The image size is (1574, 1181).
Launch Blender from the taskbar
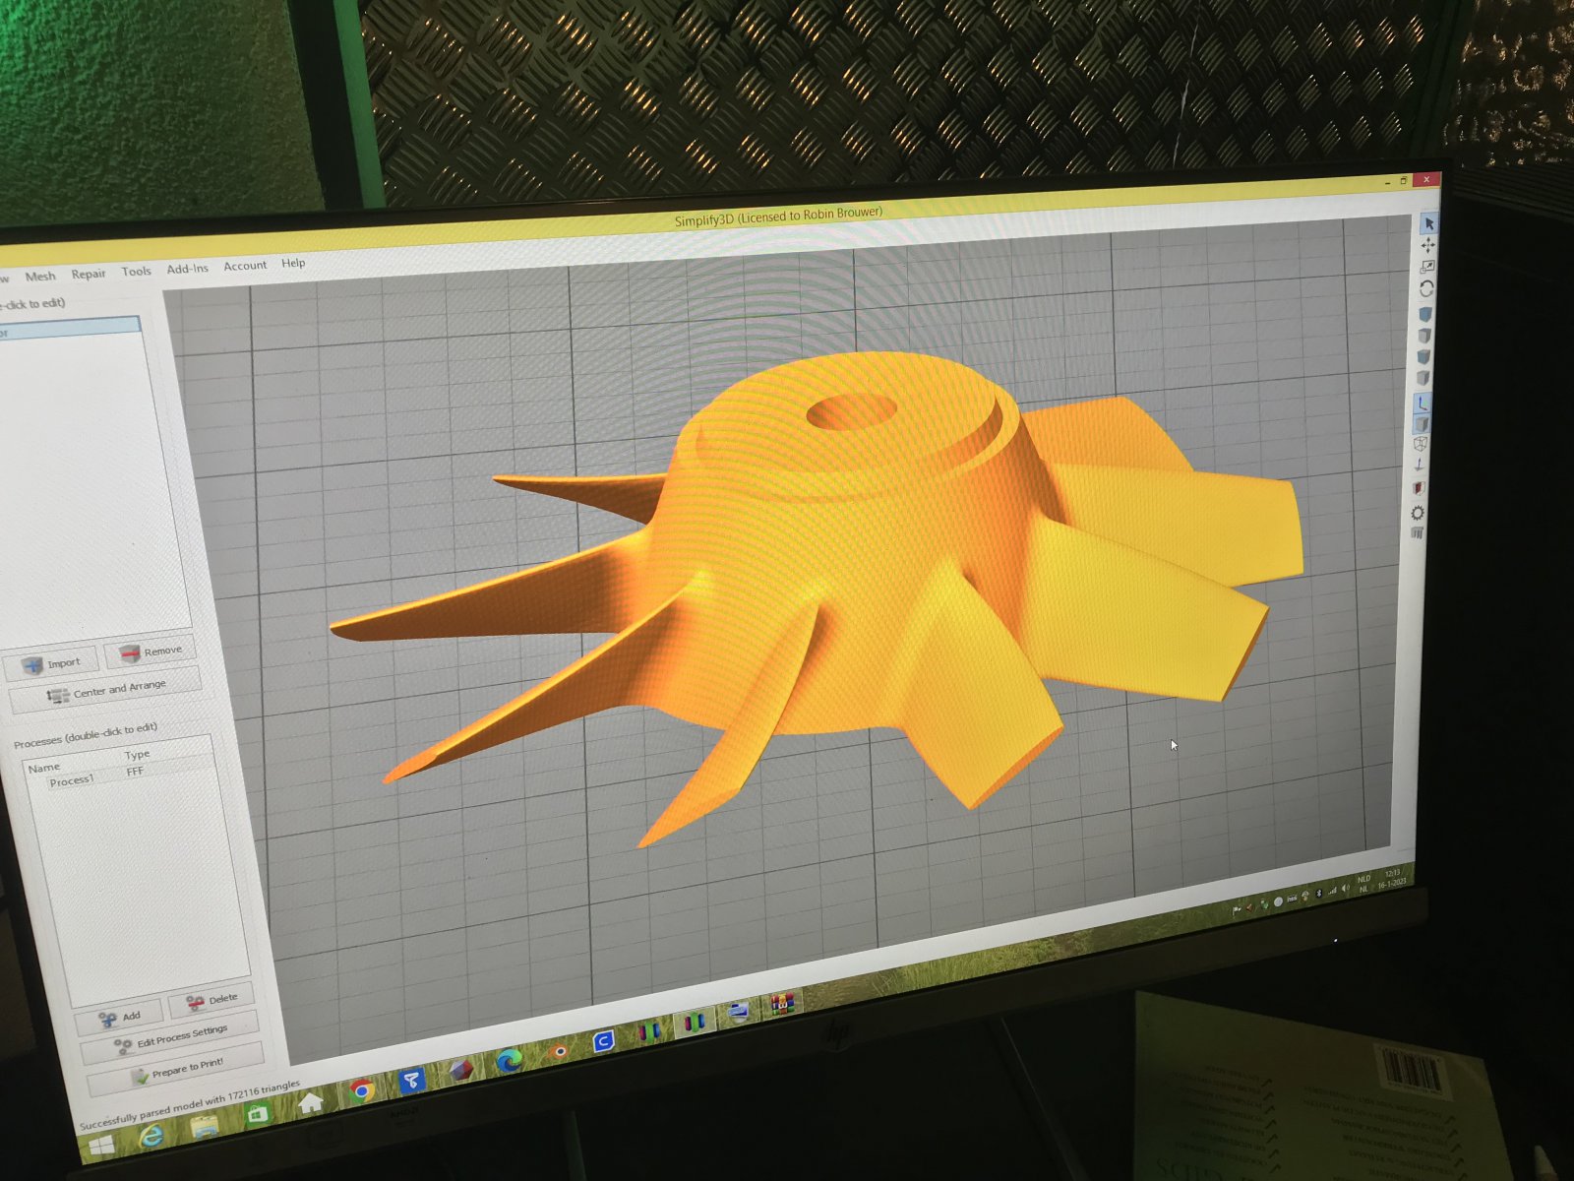tap(558, 1050)
